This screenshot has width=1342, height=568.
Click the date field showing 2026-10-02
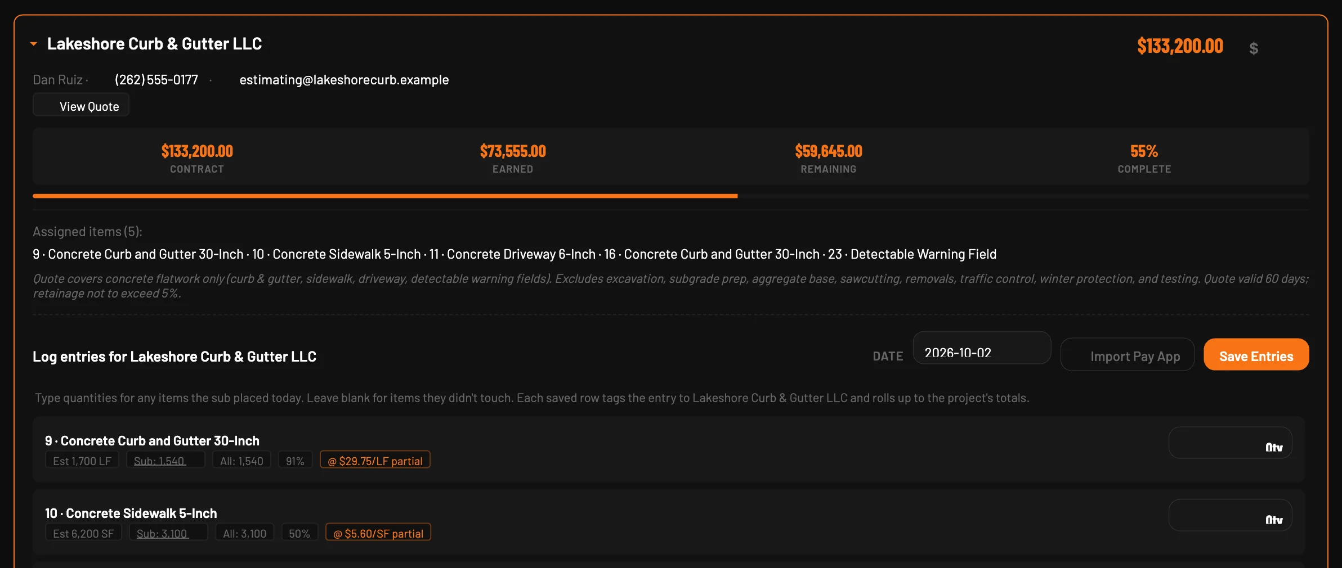(982, 348)
